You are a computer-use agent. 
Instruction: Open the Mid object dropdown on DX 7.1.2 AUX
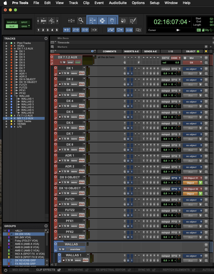tap(193, 58)
